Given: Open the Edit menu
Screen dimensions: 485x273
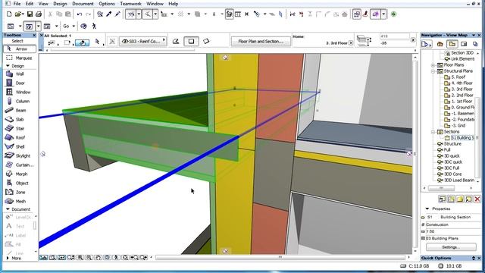Looking at the screenshot, I should [x=30, y=4].
